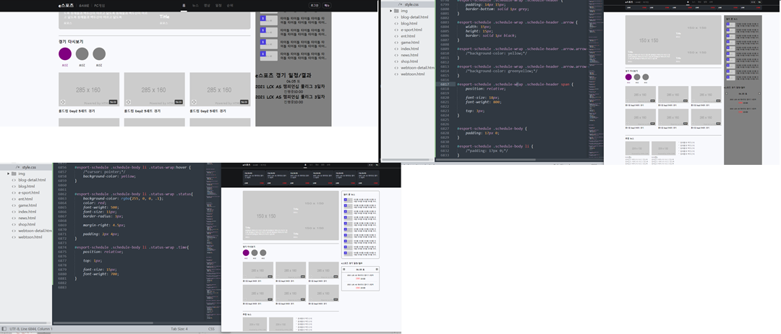Open the Tab Size: 4 status bar menu
Screen dimensions: 781x334
179,329
